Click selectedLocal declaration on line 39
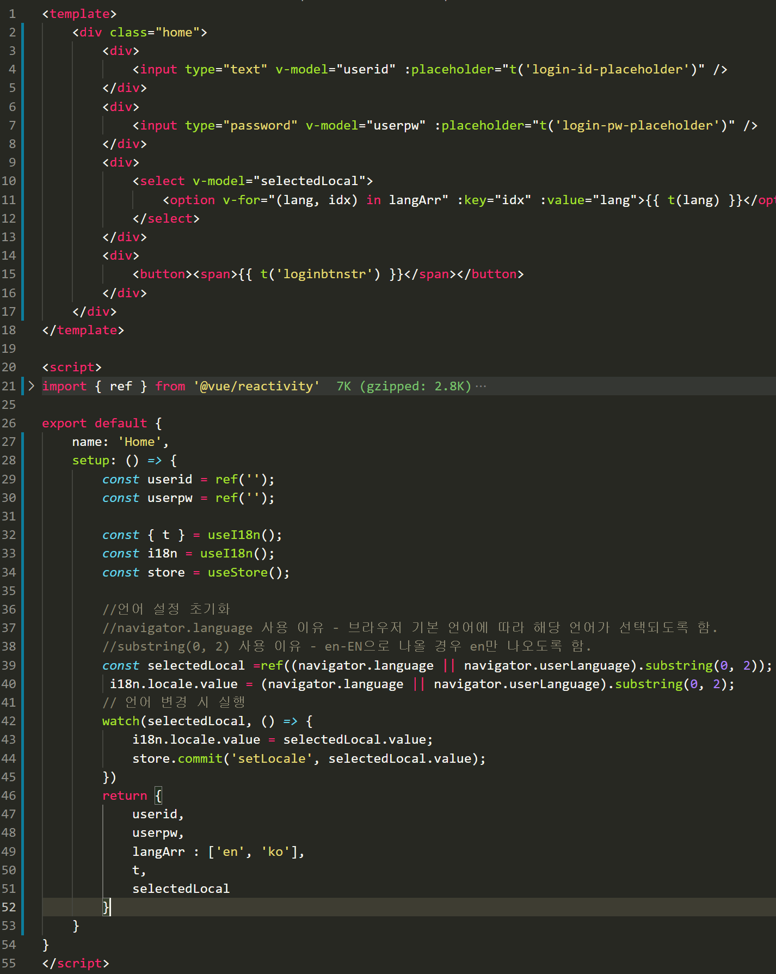Screen dimensions: 776x974 coord(196,665)
